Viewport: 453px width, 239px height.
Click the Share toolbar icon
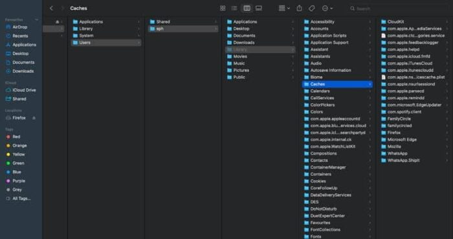point(299,8)
